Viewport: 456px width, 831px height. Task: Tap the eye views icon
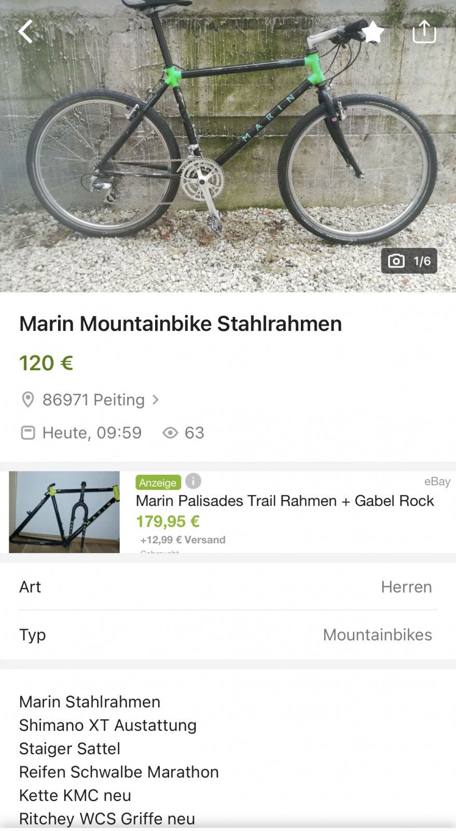[170, 433]
